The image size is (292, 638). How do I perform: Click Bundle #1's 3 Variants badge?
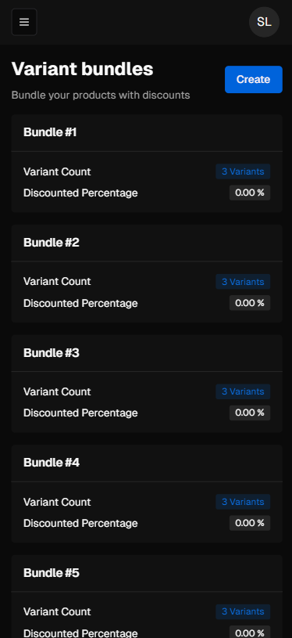point(243,171)
